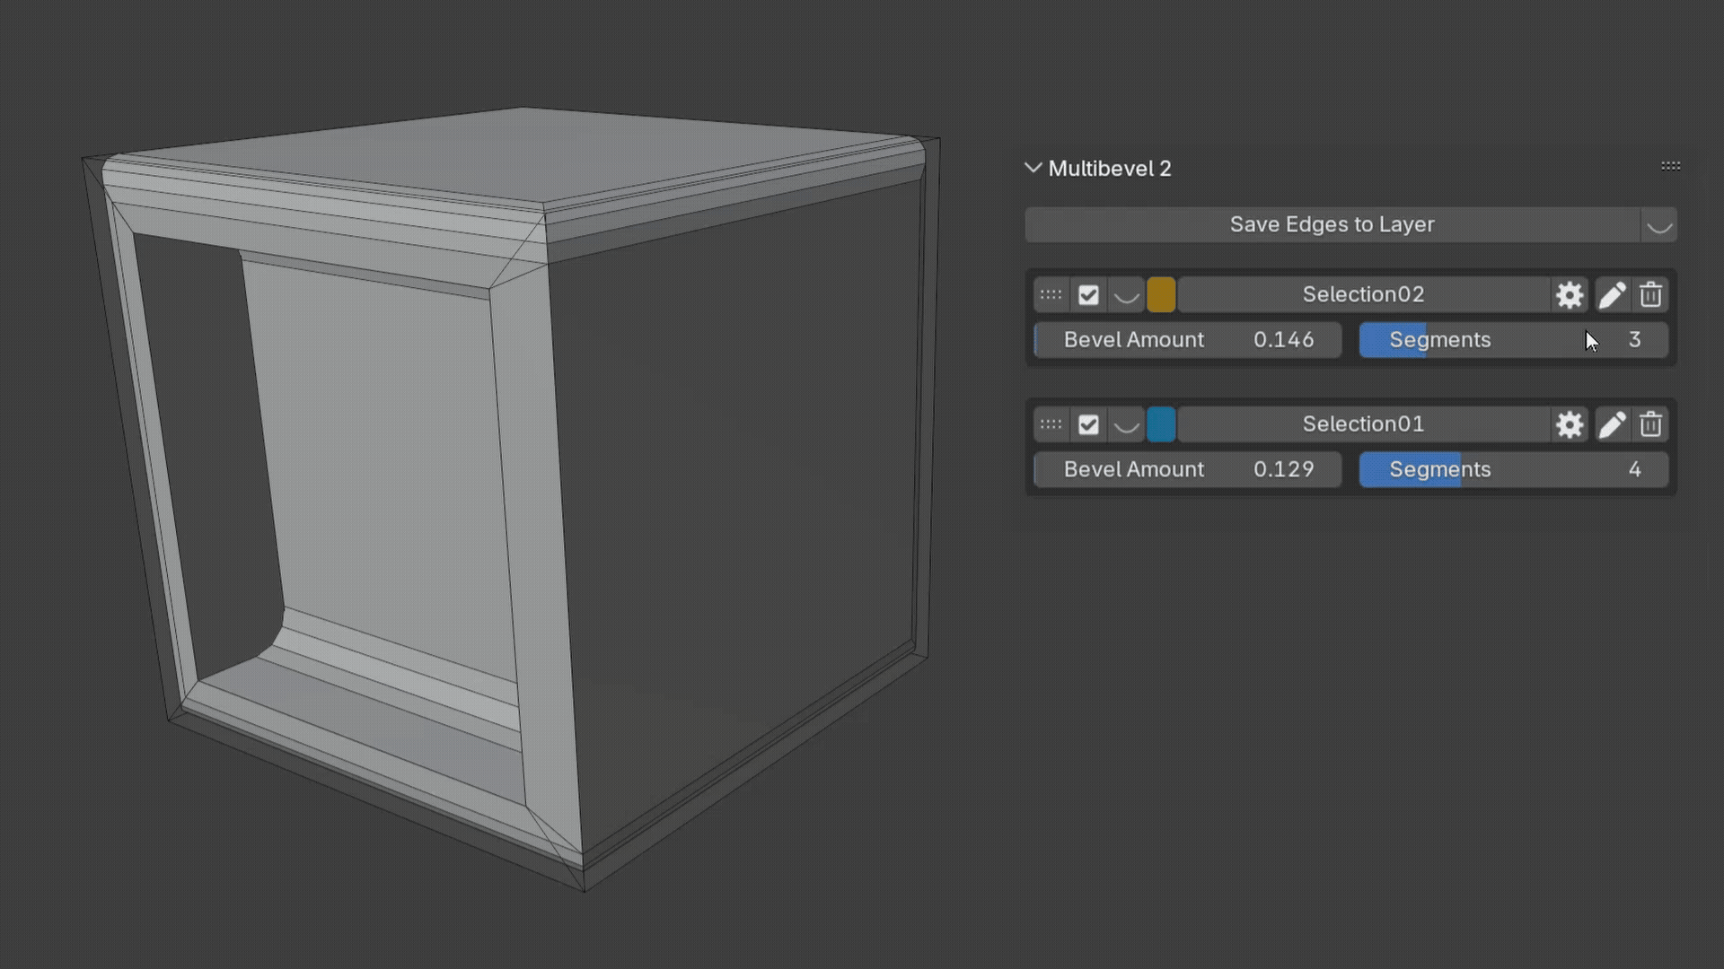Viewport: 1724px width, 969px height.
Task: Click Selection02 Segments slider showing 3
Action: (x=1513, y=340)
